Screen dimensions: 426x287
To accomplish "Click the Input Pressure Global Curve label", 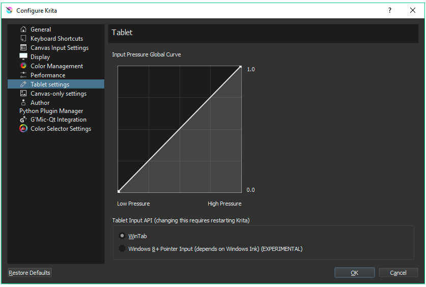I will click(x=147, y=54).
